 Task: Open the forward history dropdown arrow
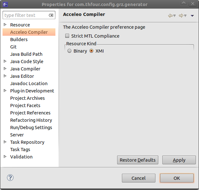185,16
